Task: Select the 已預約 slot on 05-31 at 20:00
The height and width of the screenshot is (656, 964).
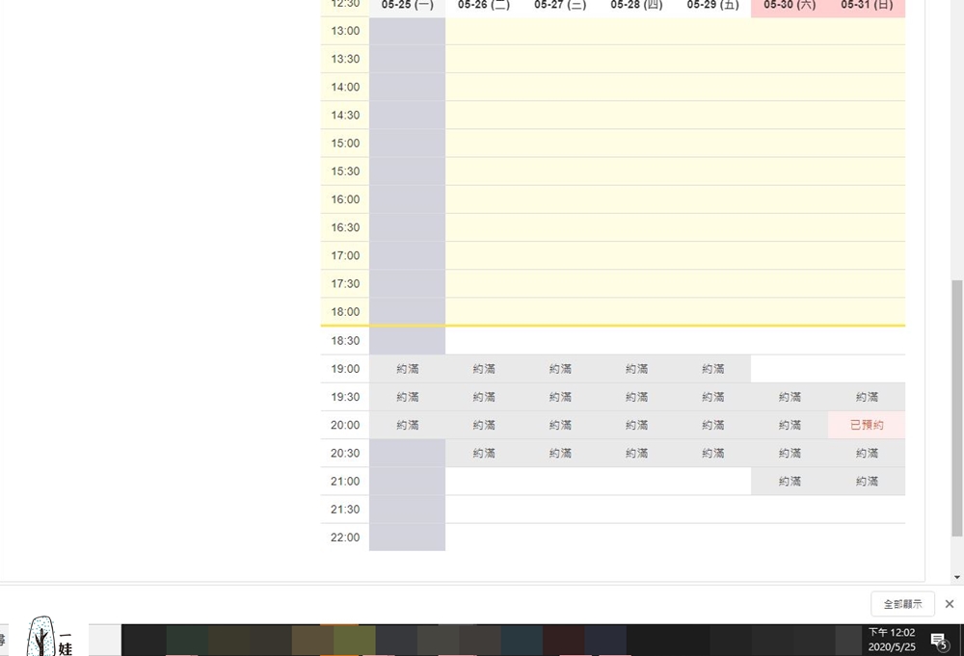Action: [x=867, y=425]
